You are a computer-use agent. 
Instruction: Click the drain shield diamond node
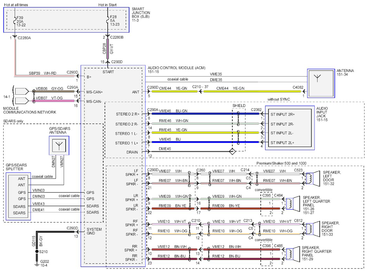(x=232, y=151)
